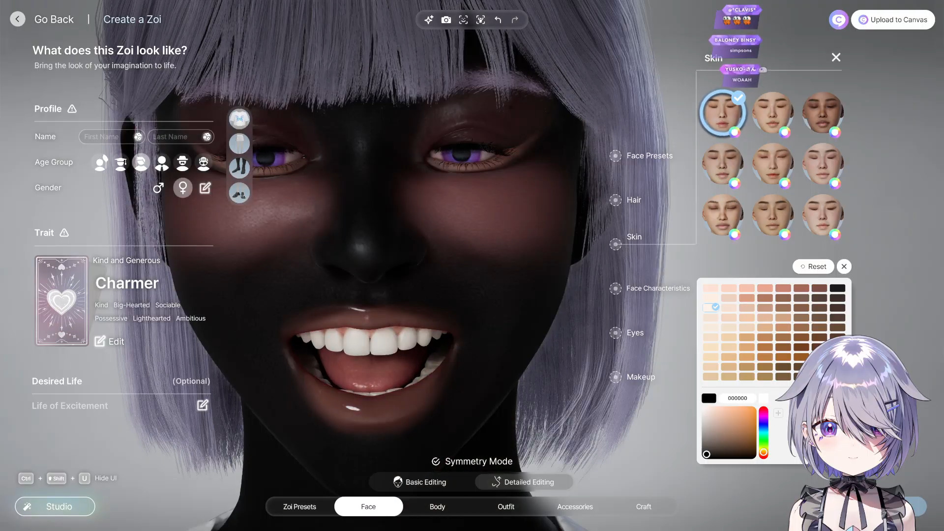Set gender to female
Viewport: 944px width, 531px height.
click(x=183, y=188)
